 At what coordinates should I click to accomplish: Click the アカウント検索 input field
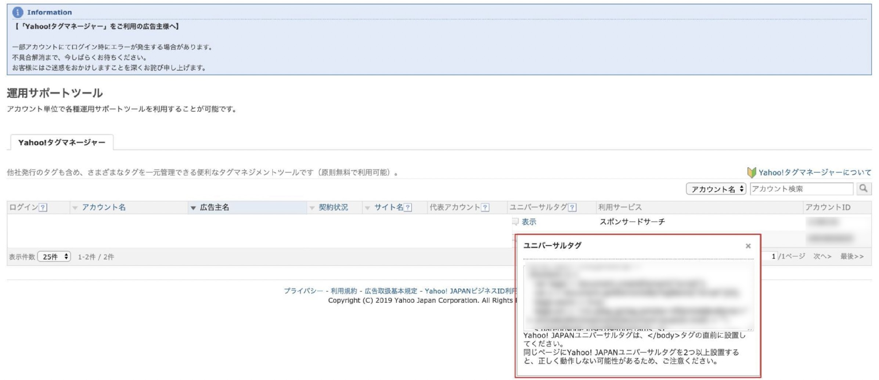pos(801,189)
